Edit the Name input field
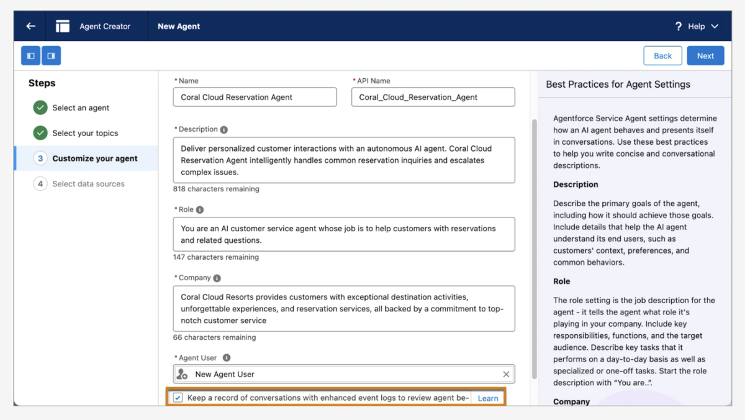The image size is (745, 420). pyautogui.click(x=255, y=97)
